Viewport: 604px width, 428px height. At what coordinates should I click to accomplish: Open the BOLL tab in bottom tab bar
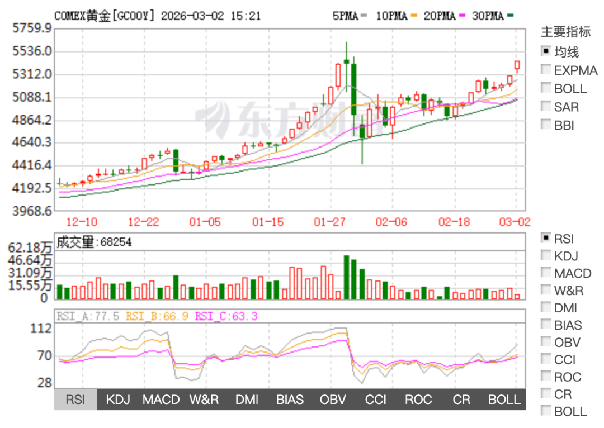[x=504, y=400]
